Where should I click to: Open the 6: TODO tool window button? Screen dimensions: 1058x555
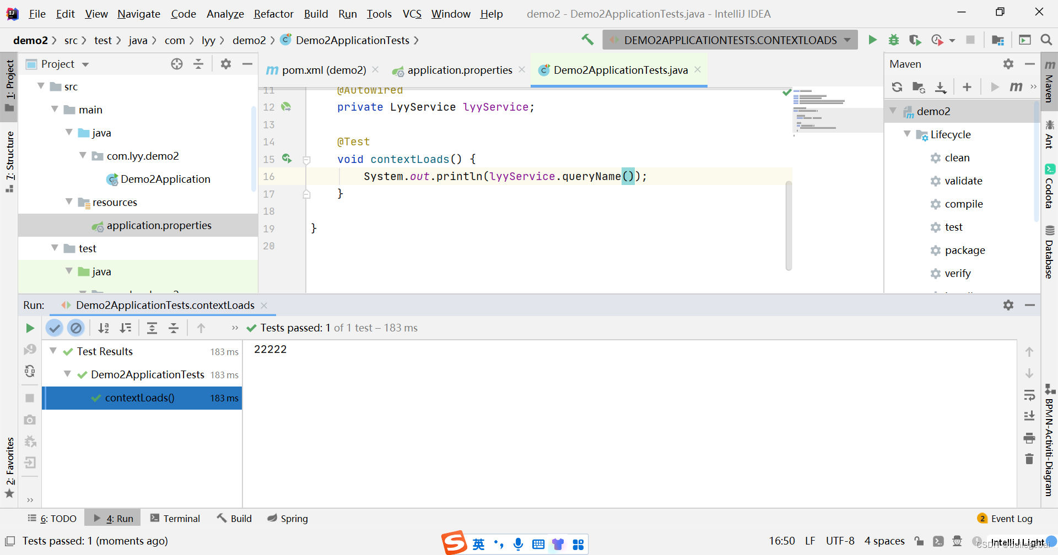click(52, 519)
